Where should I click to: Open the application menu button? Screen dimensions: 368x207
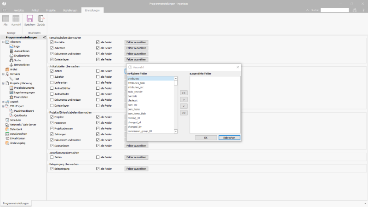point(4,10)
